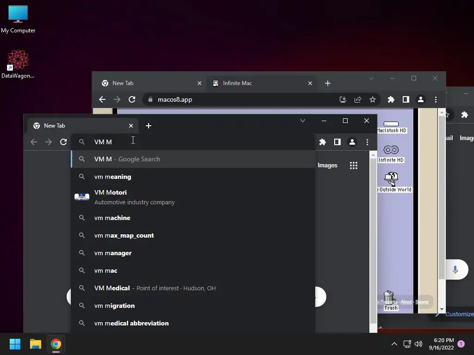This screenshot has height=355, width=474.
Task: Select 'vm mac' suggestion
Action: point(193,270)
